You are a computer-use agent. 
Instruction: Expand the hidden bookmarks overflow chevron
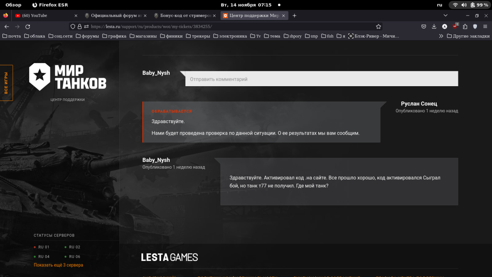pos(441,36)
